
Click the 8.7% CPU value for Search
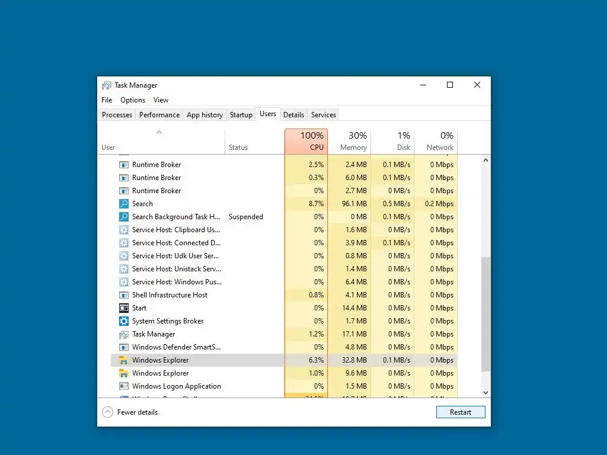pos(317,204)
